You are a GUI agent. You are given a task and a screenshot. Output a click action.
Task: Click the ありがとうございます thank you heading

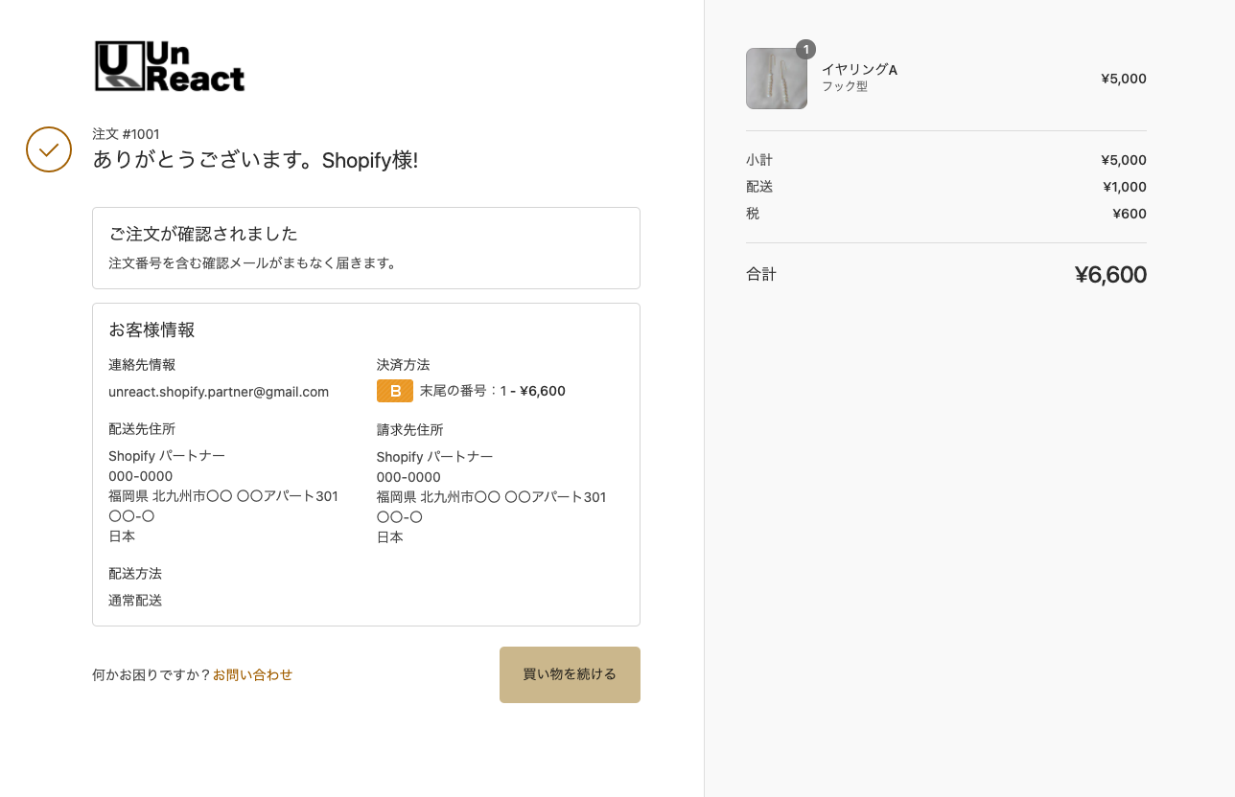click(x=255, y=160)
